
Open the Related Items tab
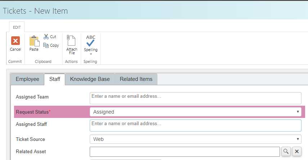click(x=136, y=79)
